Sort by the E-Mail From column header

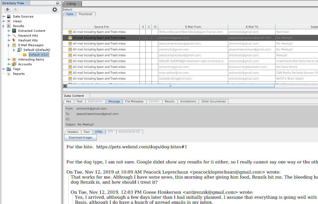193,27
